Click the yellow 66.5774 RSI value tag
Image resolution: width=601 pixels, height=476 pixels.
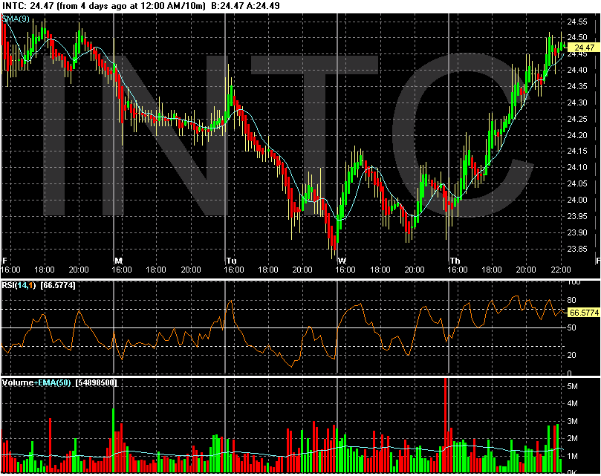pyautogui.click(x=584, y=313)
